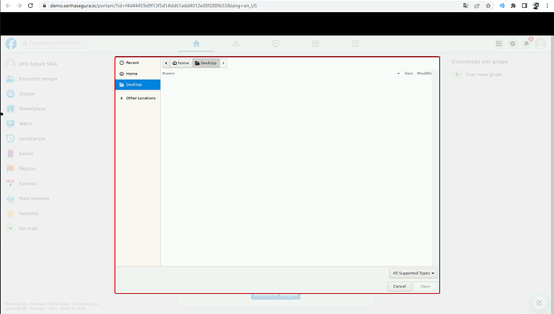This screenshot has height=314, width=554.
Task: Click the translate page icon
Action: [x=466, y=6]
